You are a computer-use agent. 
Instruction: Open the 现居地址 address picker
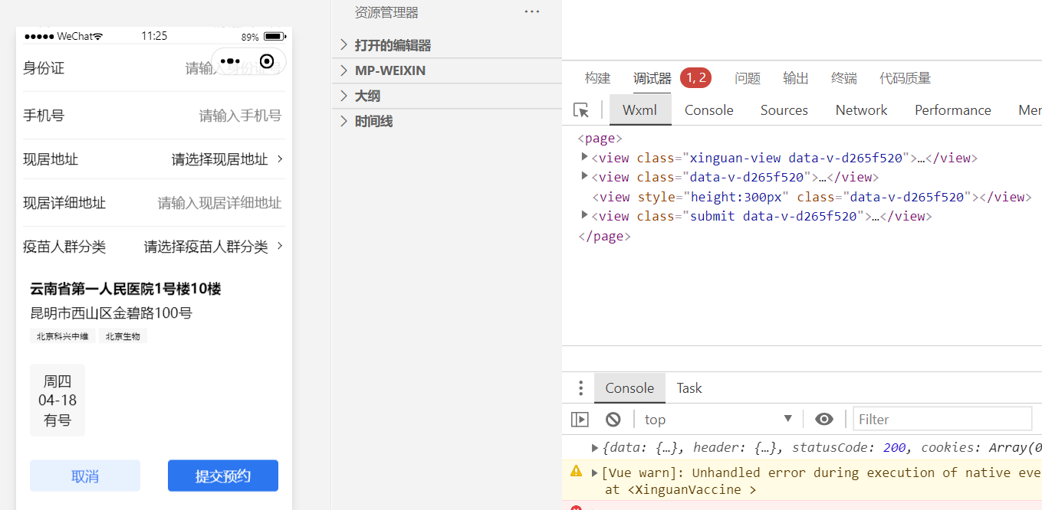tap(154, 159)
